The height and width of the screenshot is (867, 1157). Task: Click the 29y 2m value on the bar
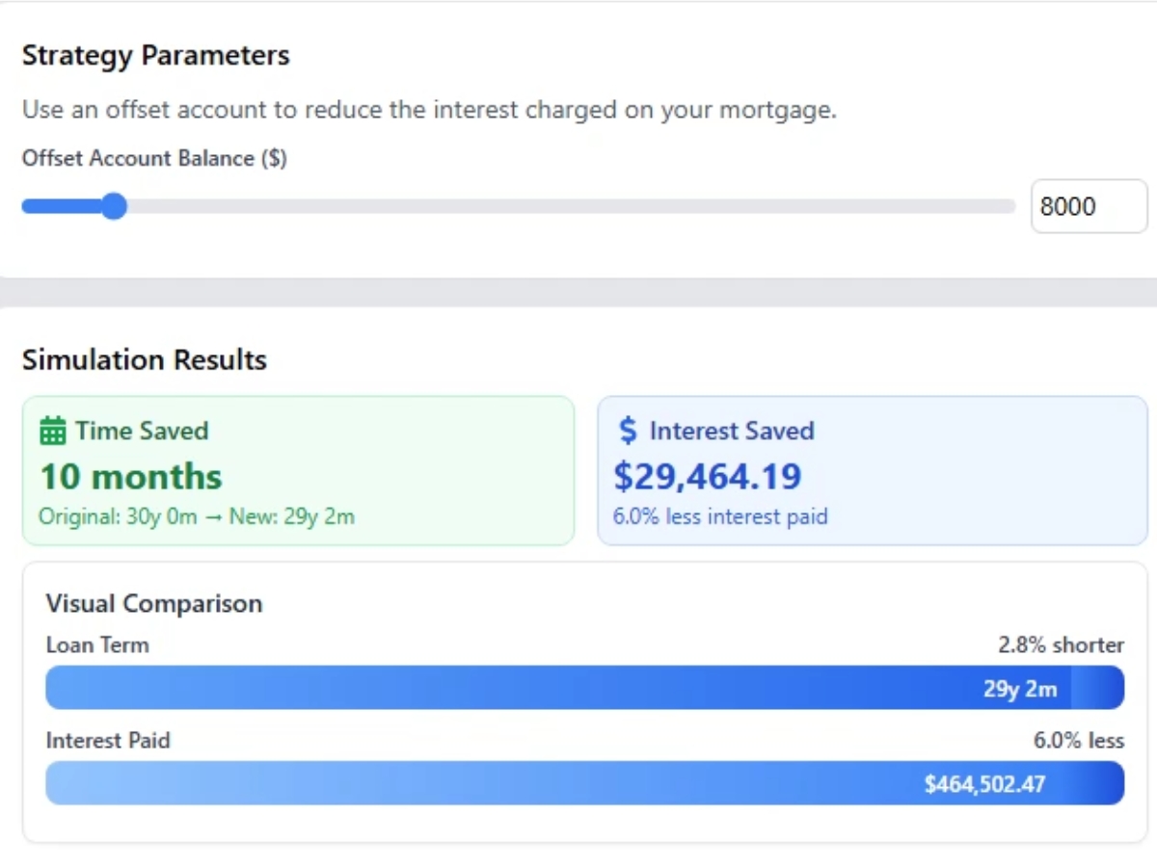(x=1019, y=688)
